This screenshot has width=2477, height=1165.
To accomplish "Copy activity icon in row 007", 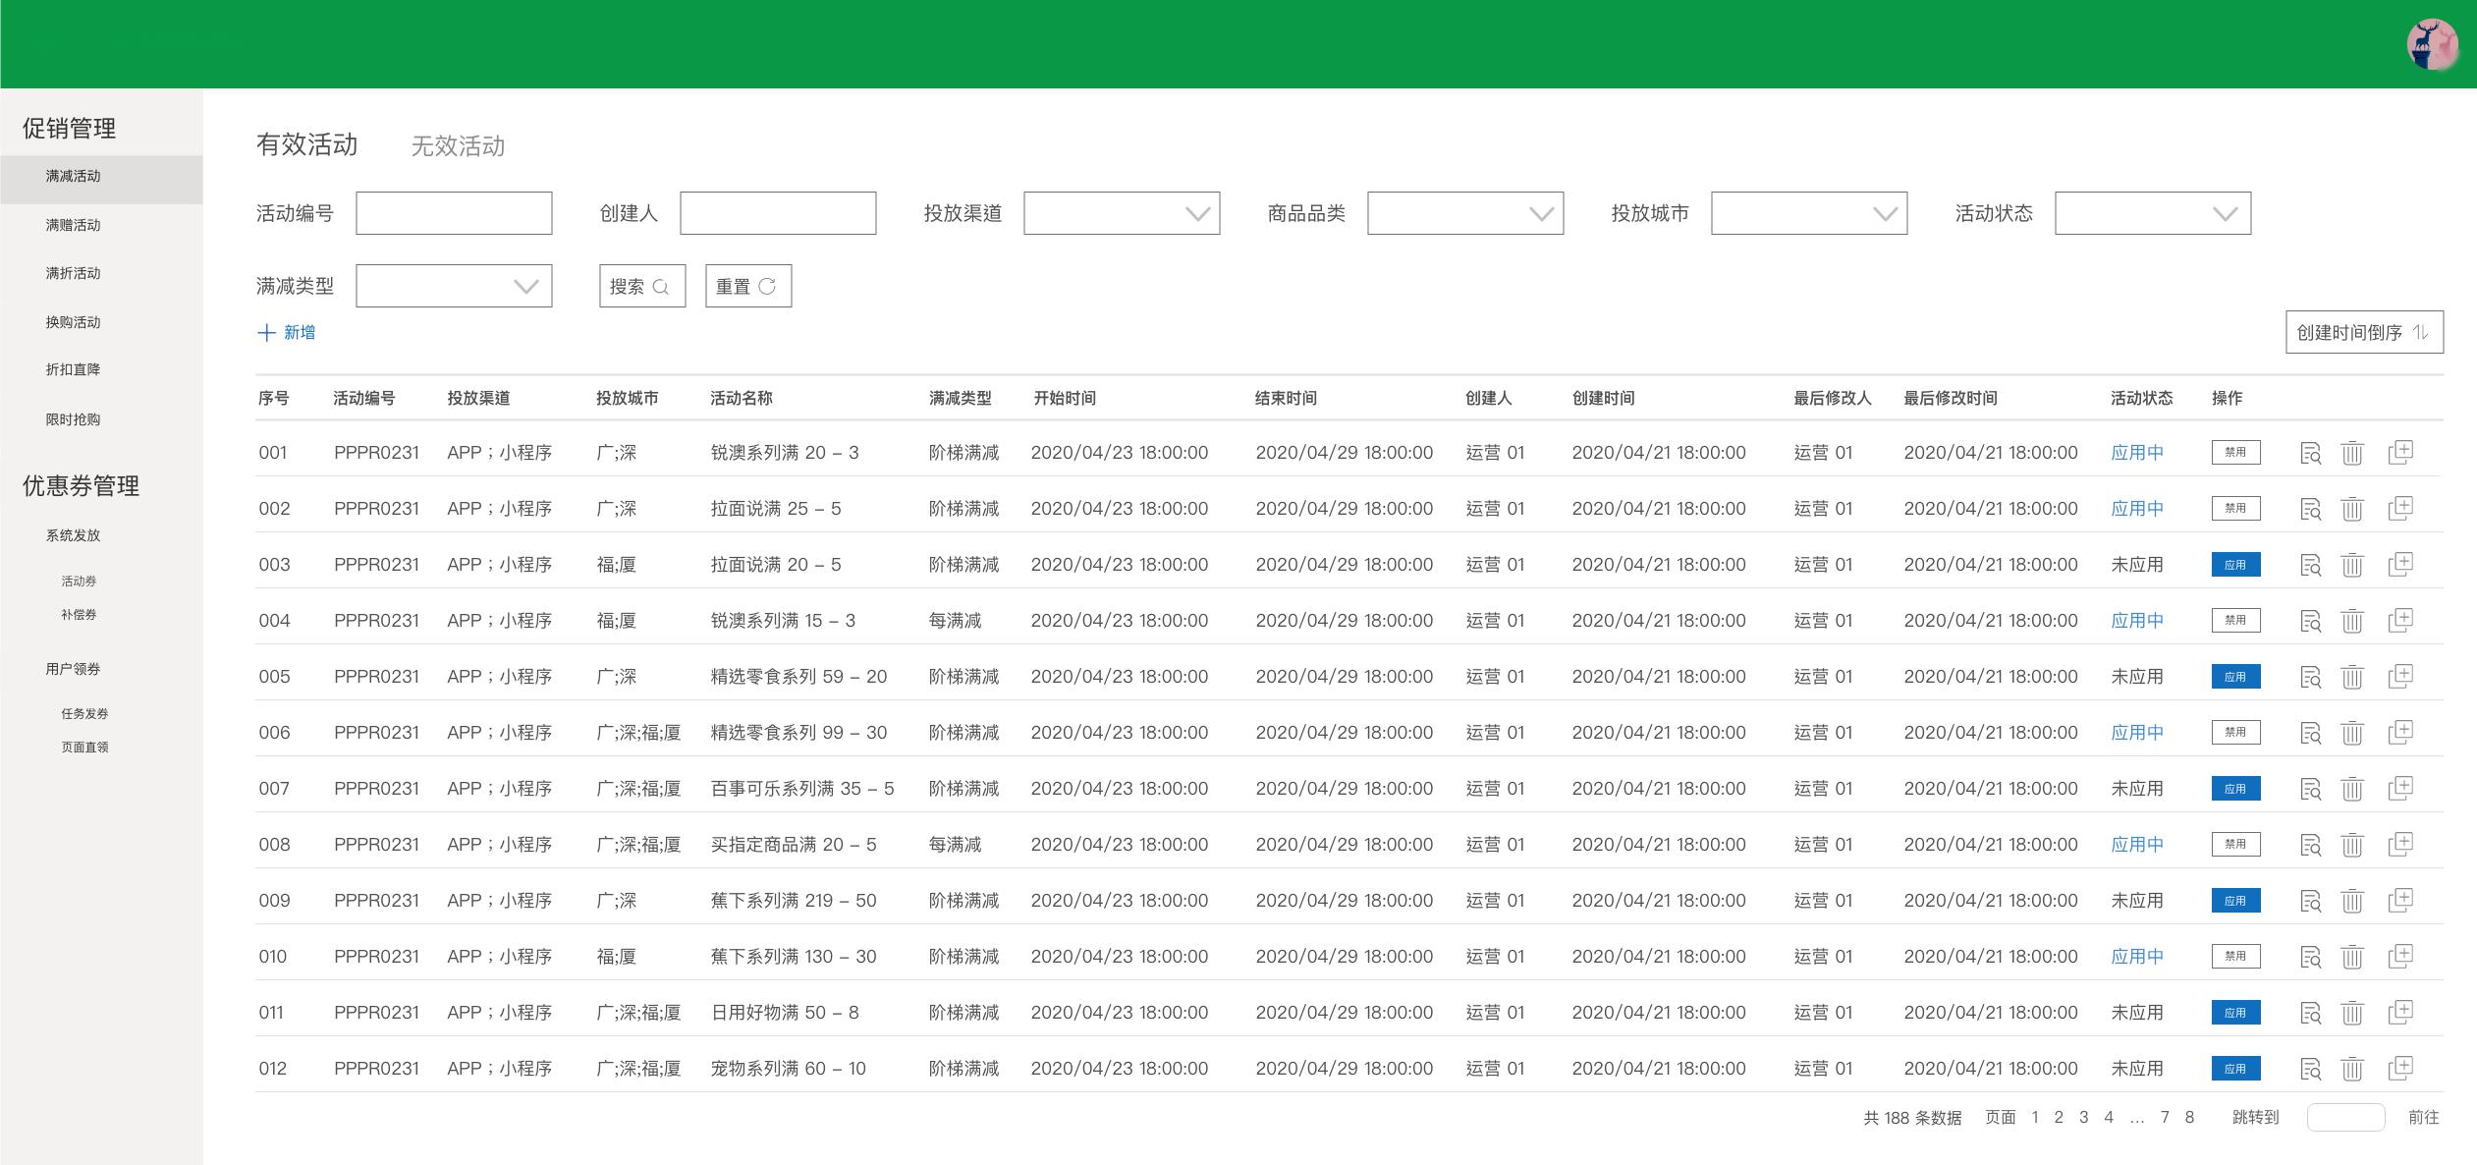I will 2400,788.
